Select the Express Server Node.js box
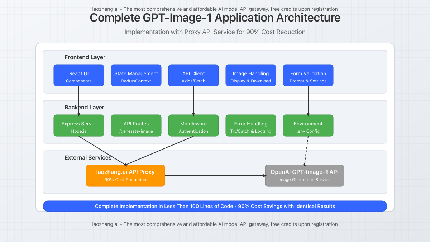The height and width of the screenshot is (242, 430). coord(79,125)
